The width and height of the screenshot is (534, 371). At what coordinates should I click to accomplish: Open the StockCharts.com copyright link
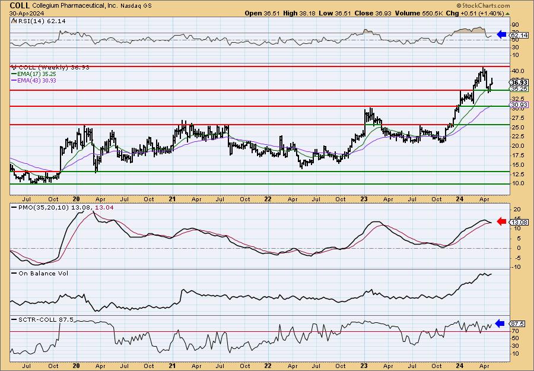(483, 5)
